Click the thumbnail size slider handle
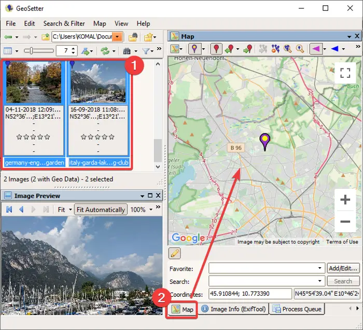The image size is (363, 330). 31,51
